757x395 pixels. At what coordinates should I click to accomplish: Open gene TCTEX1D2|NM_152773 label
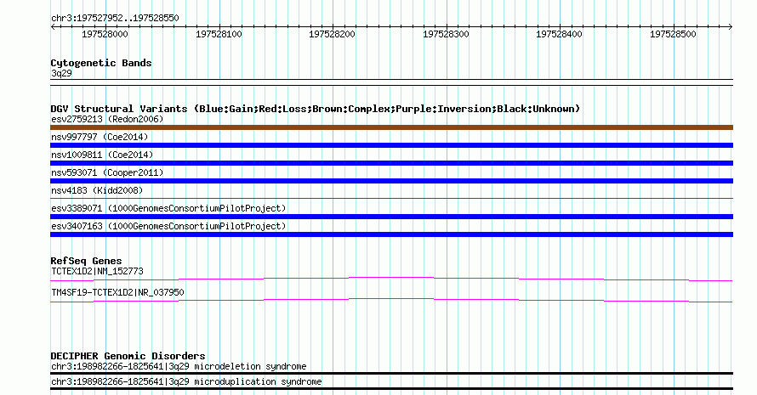(97, 271)
